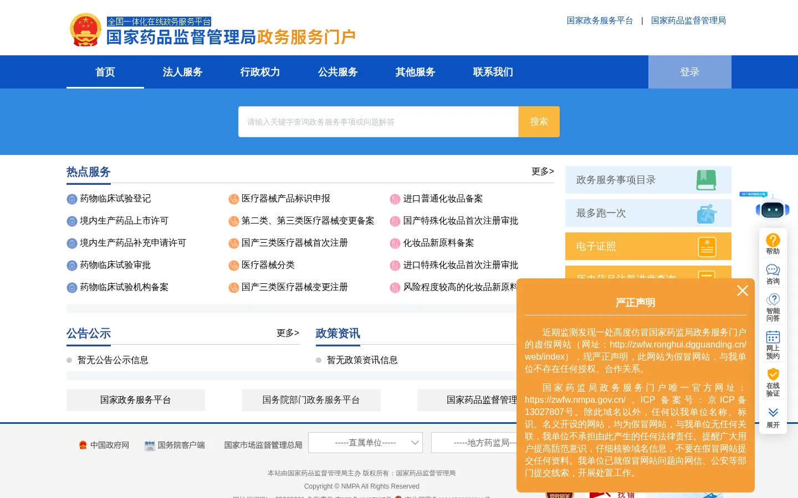Viewport: 798px width, 498px height.
Task: Open 网上预约 online appointment sidebar icon
Action: point(773,345)
